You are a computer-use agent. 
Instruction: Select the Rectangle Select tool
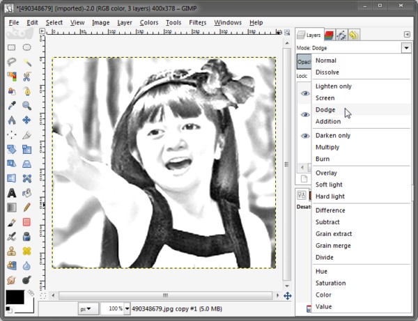[12, 47]
